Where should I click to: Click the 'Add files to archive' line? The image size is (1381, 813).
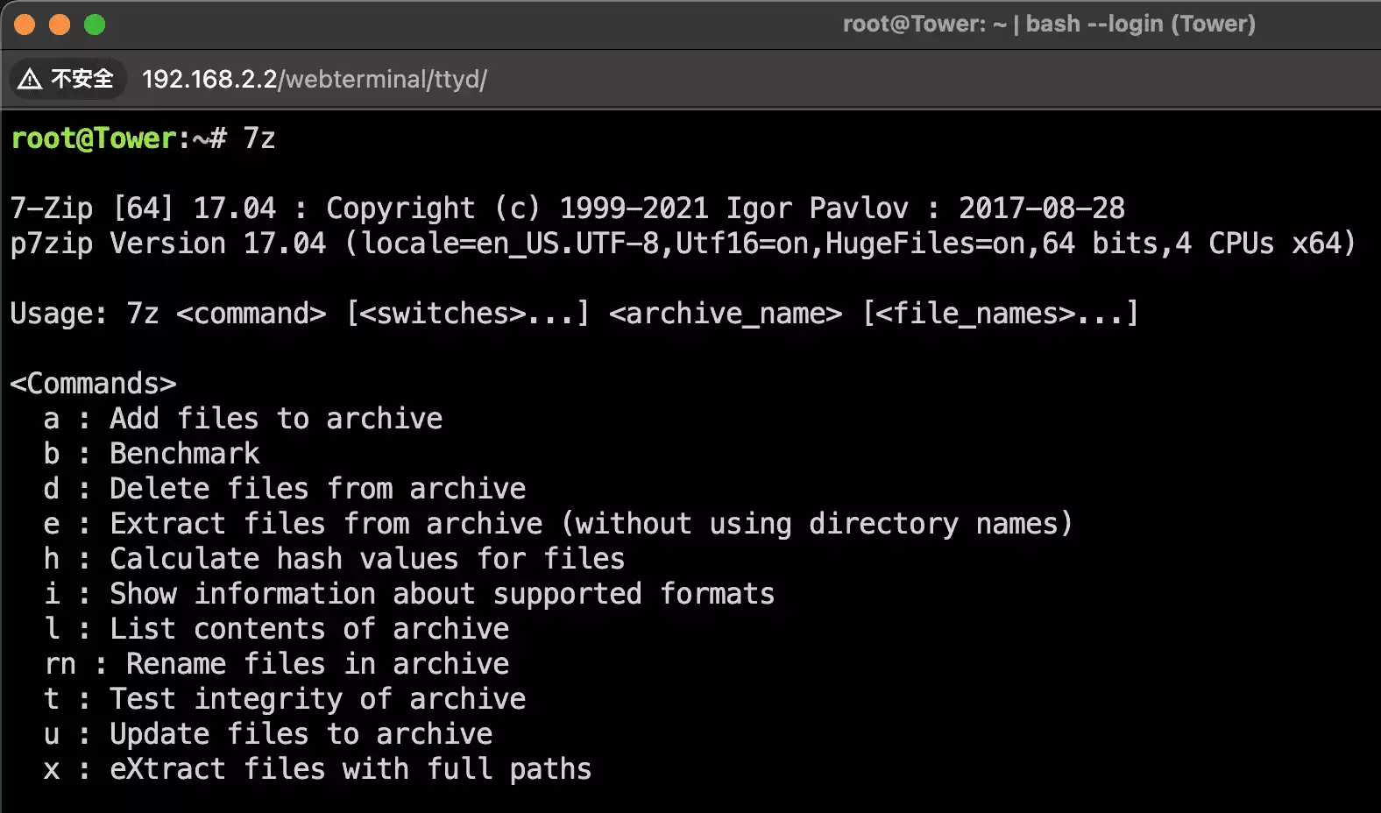(275, 419)
